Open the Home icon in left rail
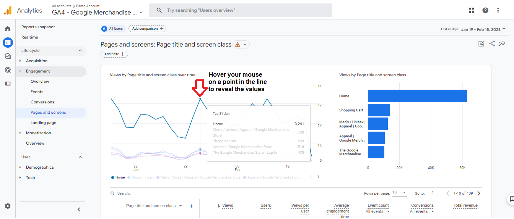Screen dimensions: 514x219 (x=8, y=29)
